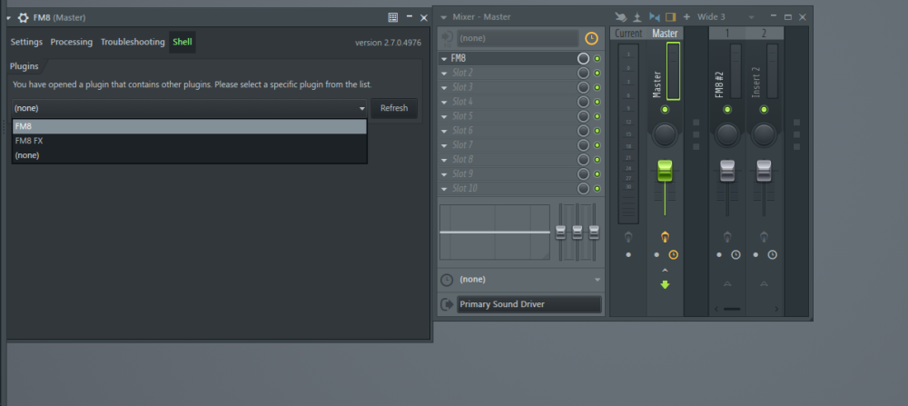This screenshot has height=406, width=908.
Task: Open the FM8 wrapper gear settings icon
Action: click(x=24, y=17)
